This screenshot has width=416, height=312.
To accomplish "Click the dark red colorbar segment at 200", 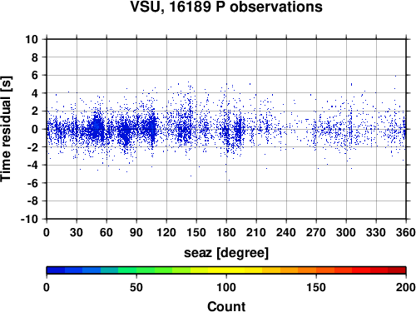I will (x=397, y=270).
